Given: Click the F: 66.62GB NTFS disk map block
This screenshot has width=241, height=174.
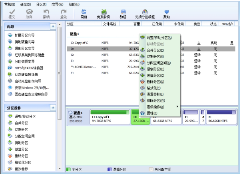Looking at the screenshot, I should point(221,117).
